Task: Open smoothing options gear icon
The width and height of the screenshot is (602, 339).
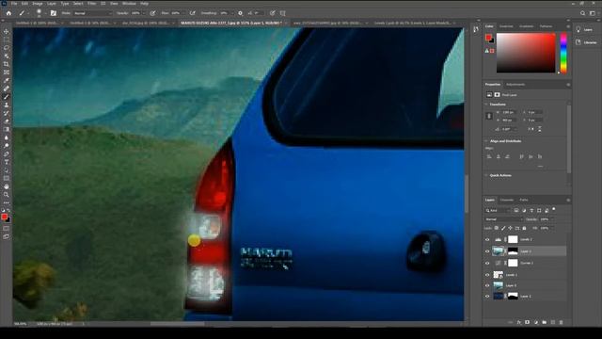Action: pyautogui.click(x=241, y=13)
